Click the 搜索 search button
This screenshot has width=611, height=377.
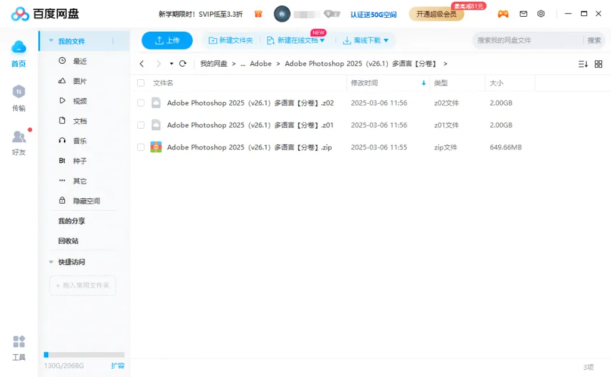[594, 40]
